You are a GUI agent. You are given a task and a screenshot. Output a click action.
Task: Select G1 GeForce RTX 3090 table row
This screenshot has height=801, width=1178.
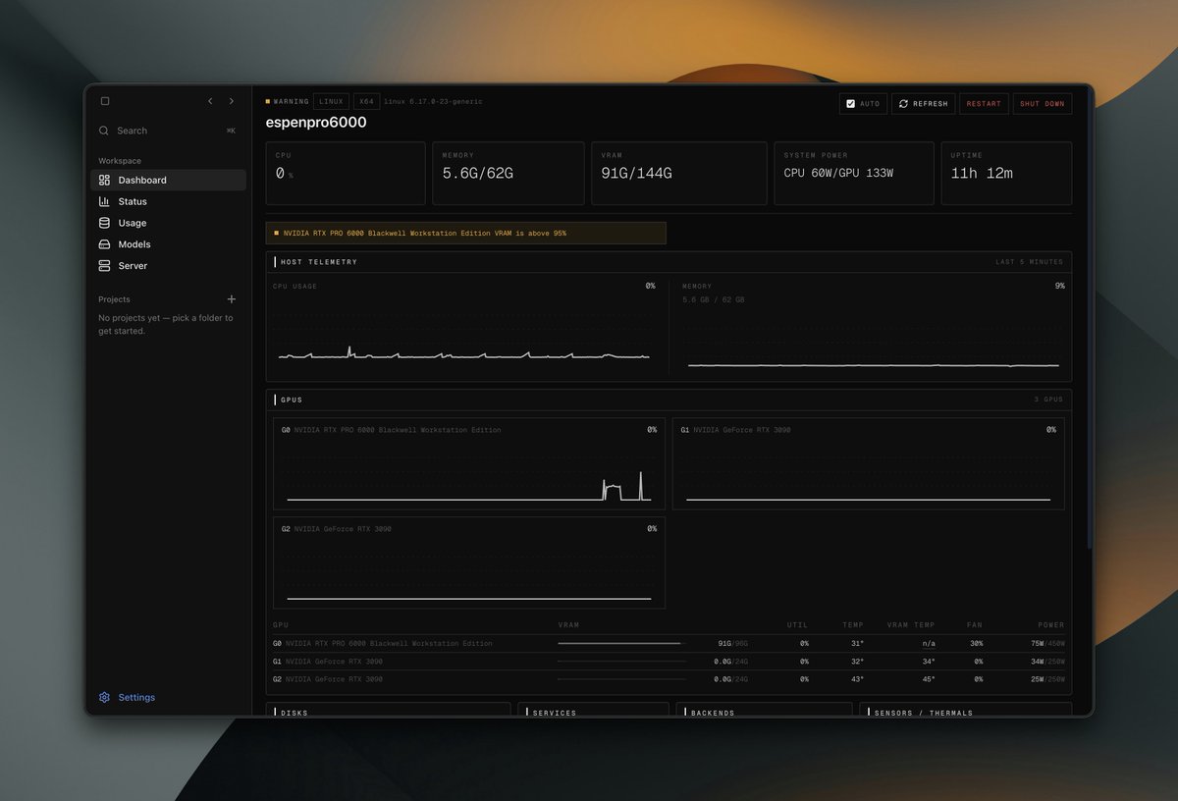pos(669,662)
